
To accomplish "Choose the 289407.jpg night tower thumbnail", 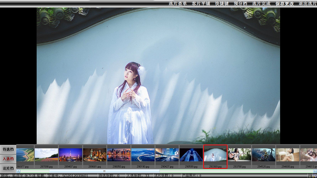I will (x=71, y=155).
